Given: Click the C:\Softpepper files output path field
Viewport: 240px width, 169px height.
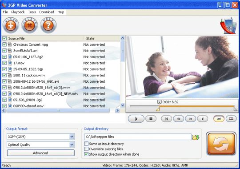Looking at the screenshot, I should pos(138,137).
